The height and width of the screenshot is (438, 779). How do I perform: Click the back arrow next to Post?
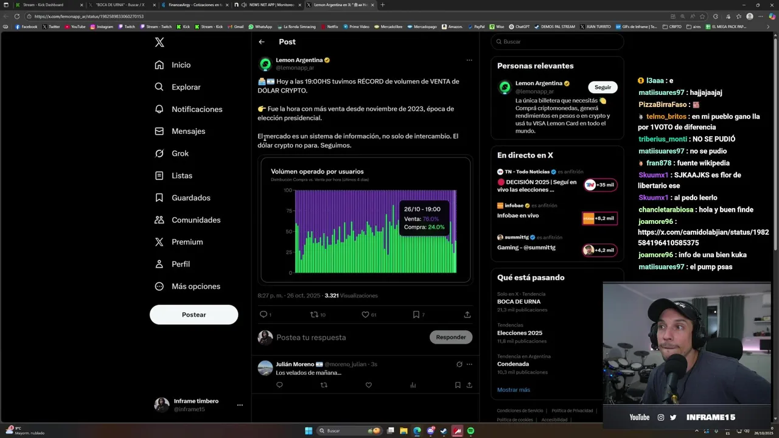pyautogui.click(x=262, y=42)
